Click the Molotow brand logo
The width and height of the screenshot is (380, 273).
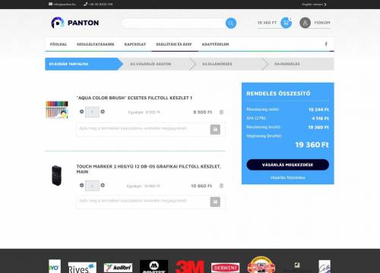coord(154,266)
